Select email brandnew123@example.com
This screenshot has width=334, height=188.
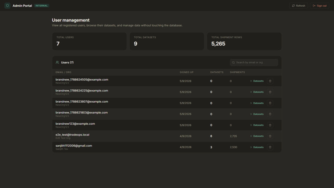tap(75, 124)
